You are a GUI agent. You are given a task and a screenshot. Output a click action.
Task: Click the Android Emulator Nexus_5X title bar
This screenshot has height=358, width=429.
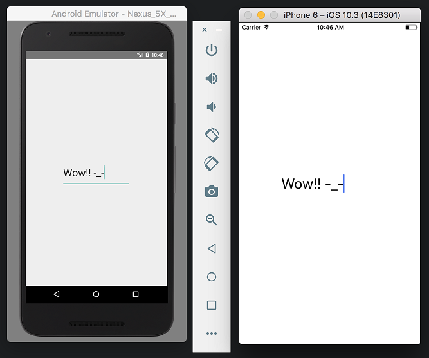(97, 14)
